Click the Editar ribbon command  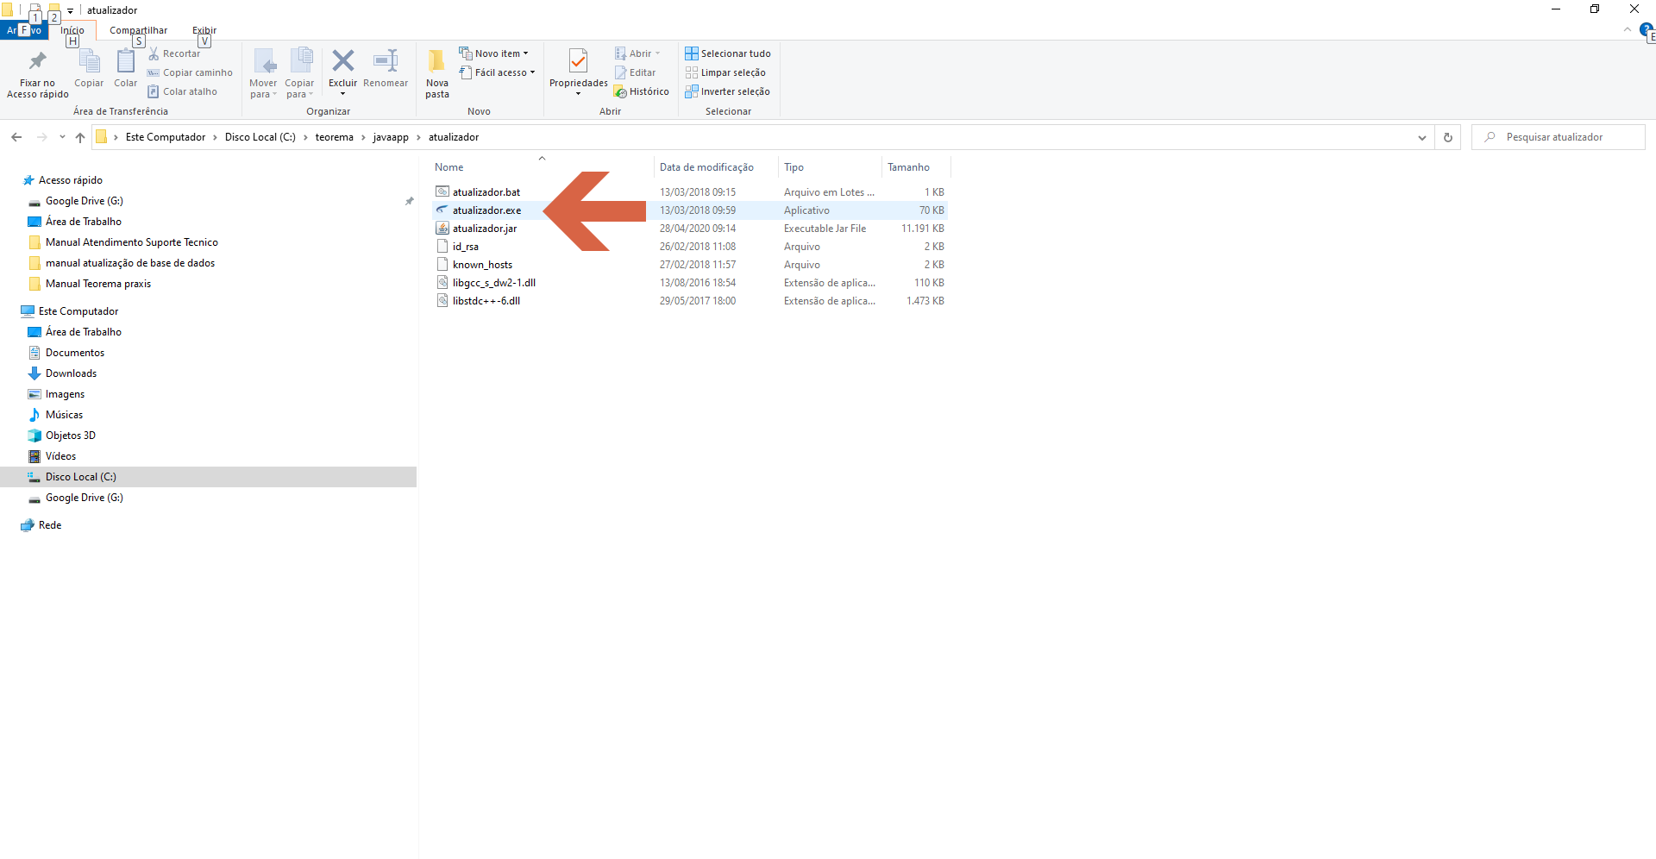635,72
